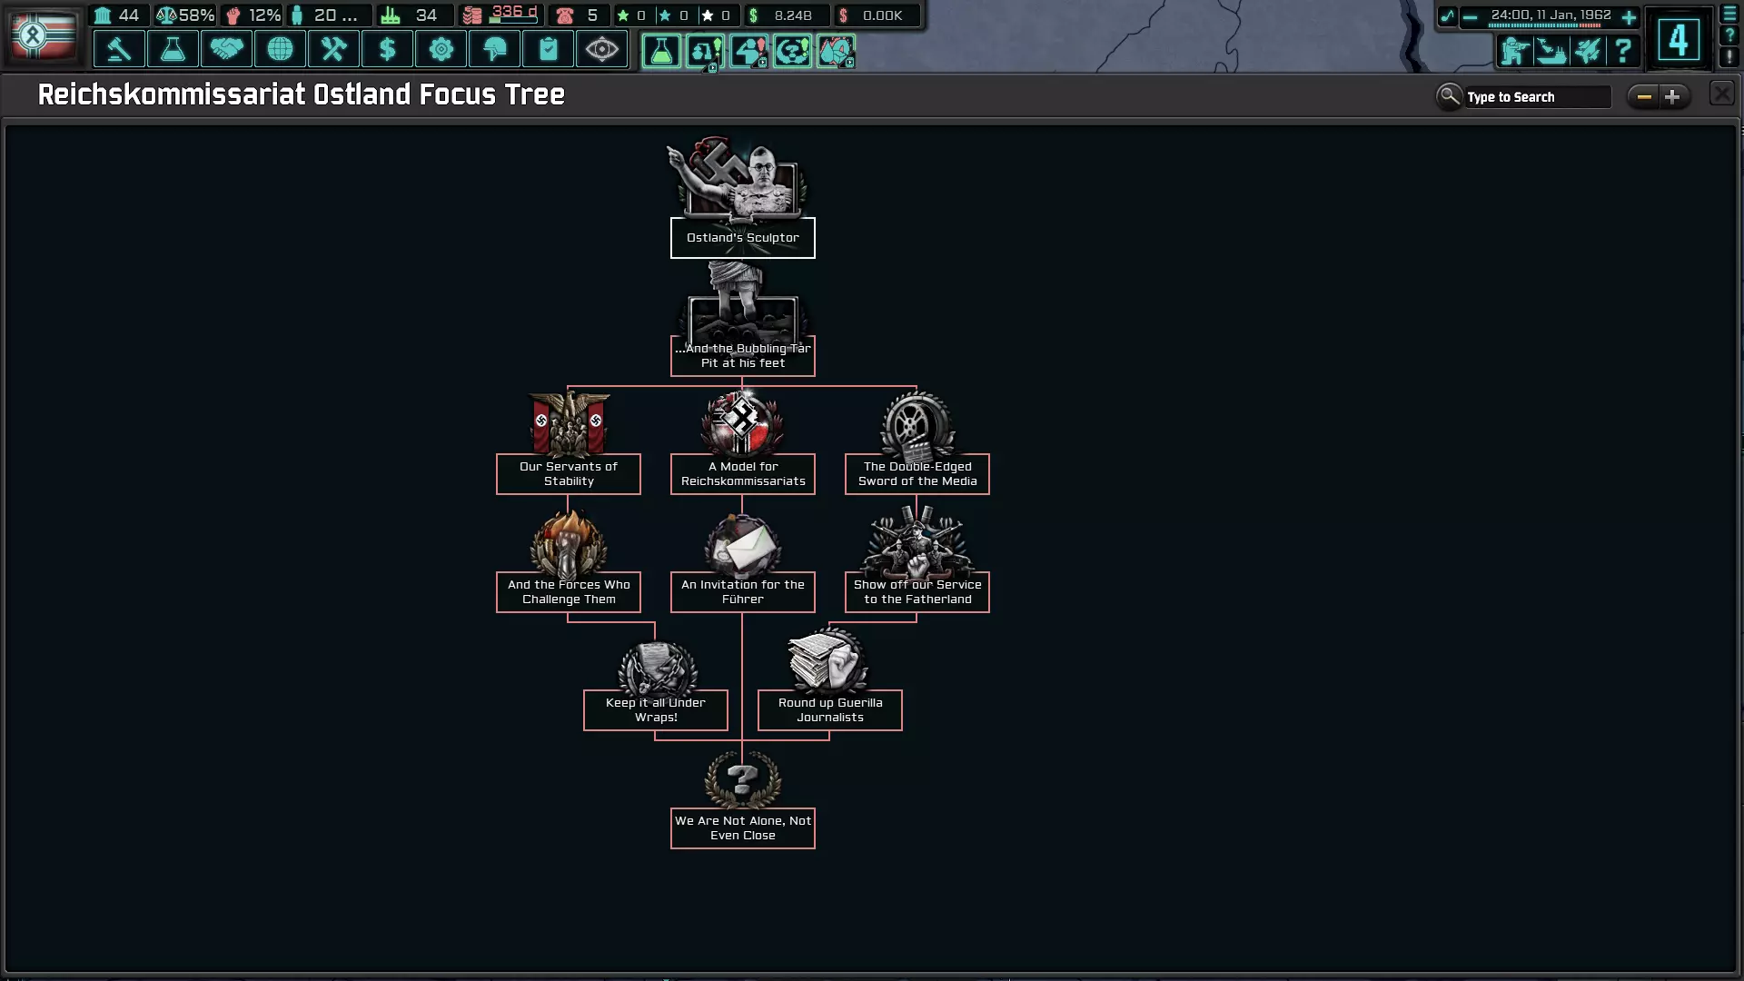Click the water drops alert icon

coord(836,51)
